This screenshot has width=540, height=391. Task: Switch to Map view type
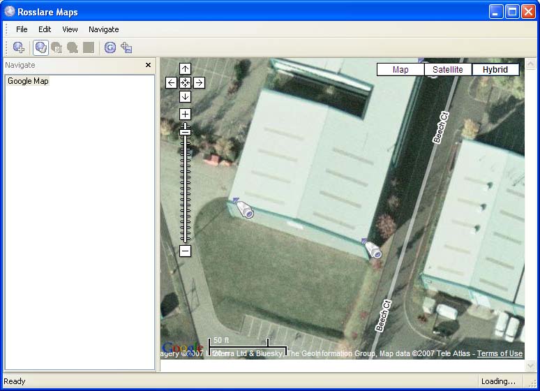[400, 70]
